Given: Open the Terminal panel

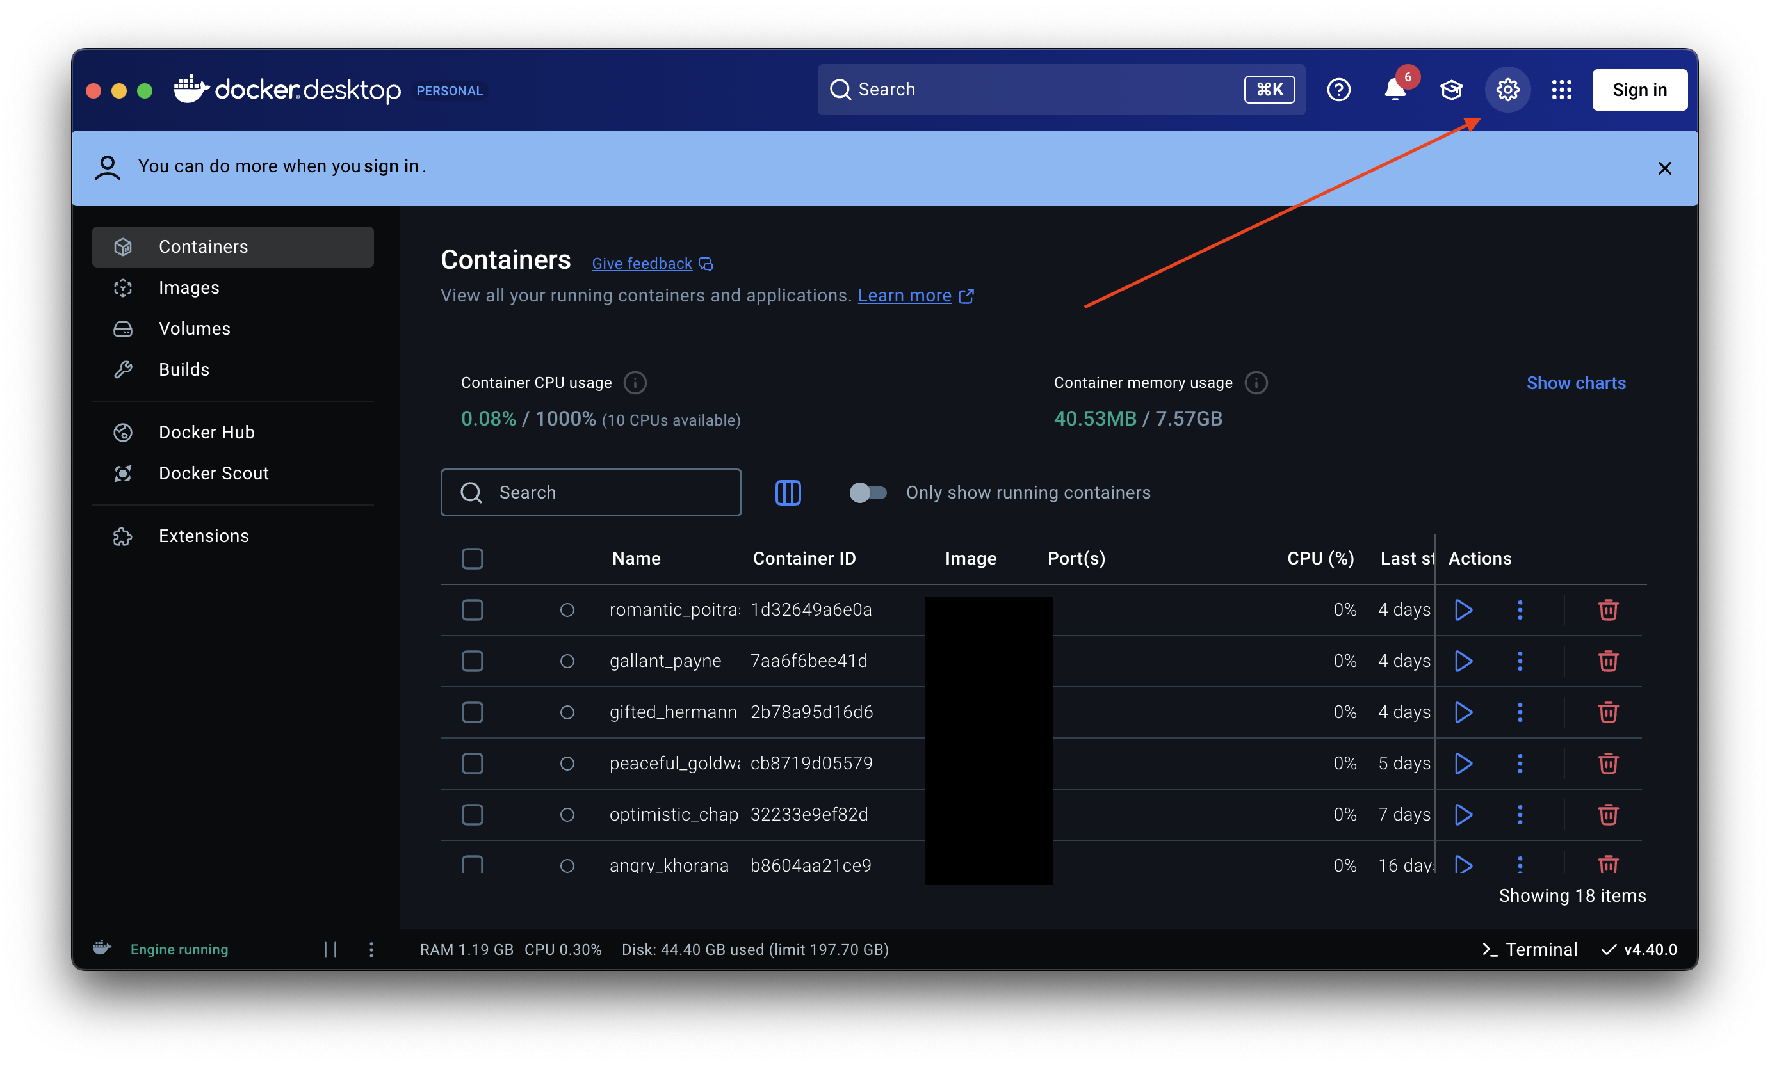Looking at the screenshot, I should pyautogui.click(x=1529, y=949).
